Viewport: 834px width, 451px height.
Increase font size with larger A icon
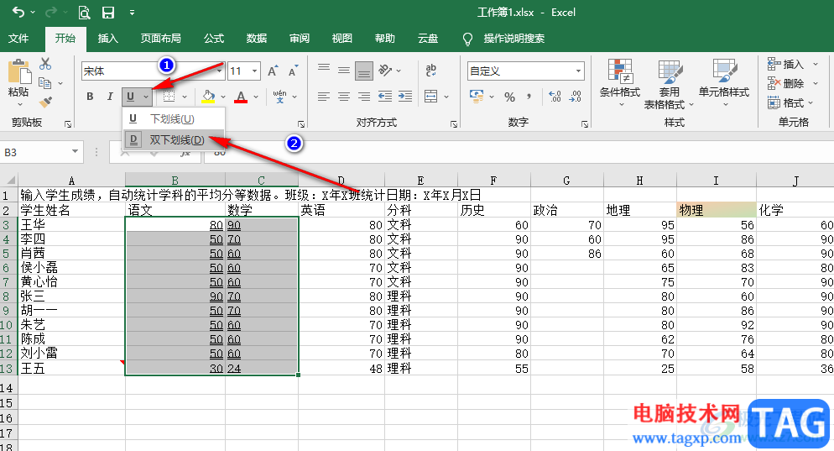point(273,71)
